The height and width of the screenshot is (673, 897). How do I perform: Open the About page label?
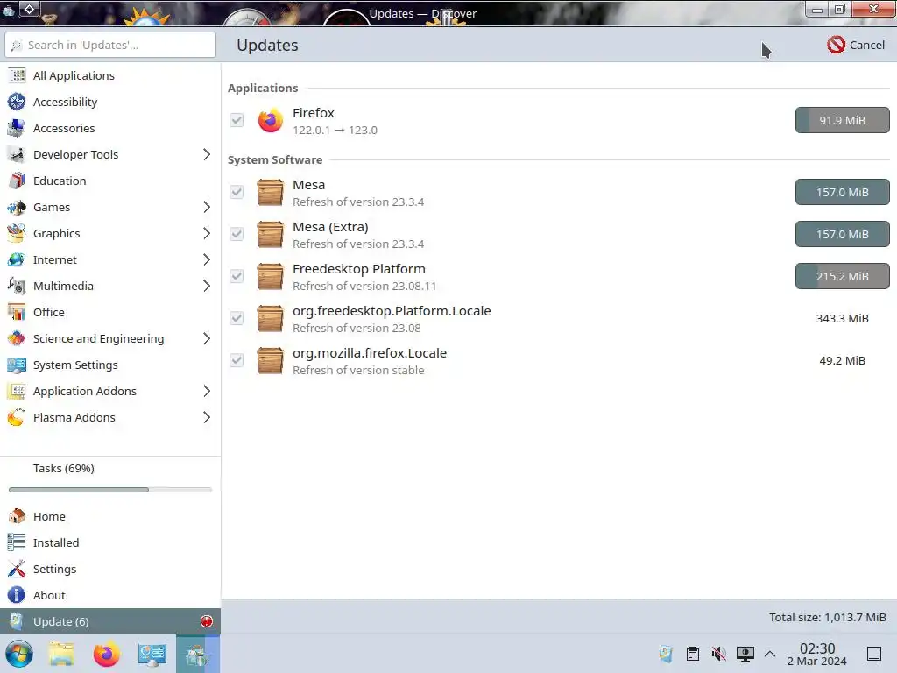tap(49, 595)
